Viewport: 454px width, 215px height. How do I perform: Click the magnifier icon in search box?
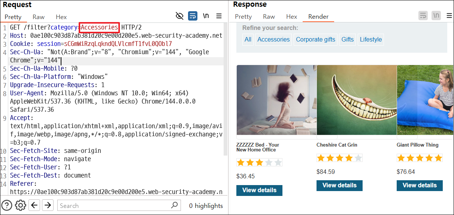tap(175, 205)
